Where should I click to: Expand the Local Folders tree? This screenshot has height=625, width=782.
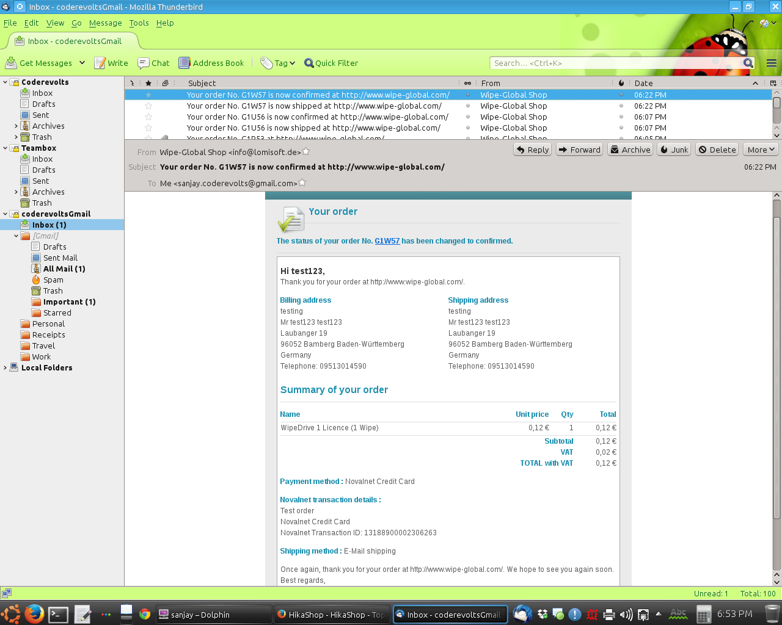pos(5,368)
